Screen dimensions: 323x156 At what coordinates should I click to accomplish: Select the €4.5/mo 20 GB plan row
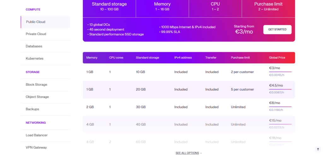(189, 89)
